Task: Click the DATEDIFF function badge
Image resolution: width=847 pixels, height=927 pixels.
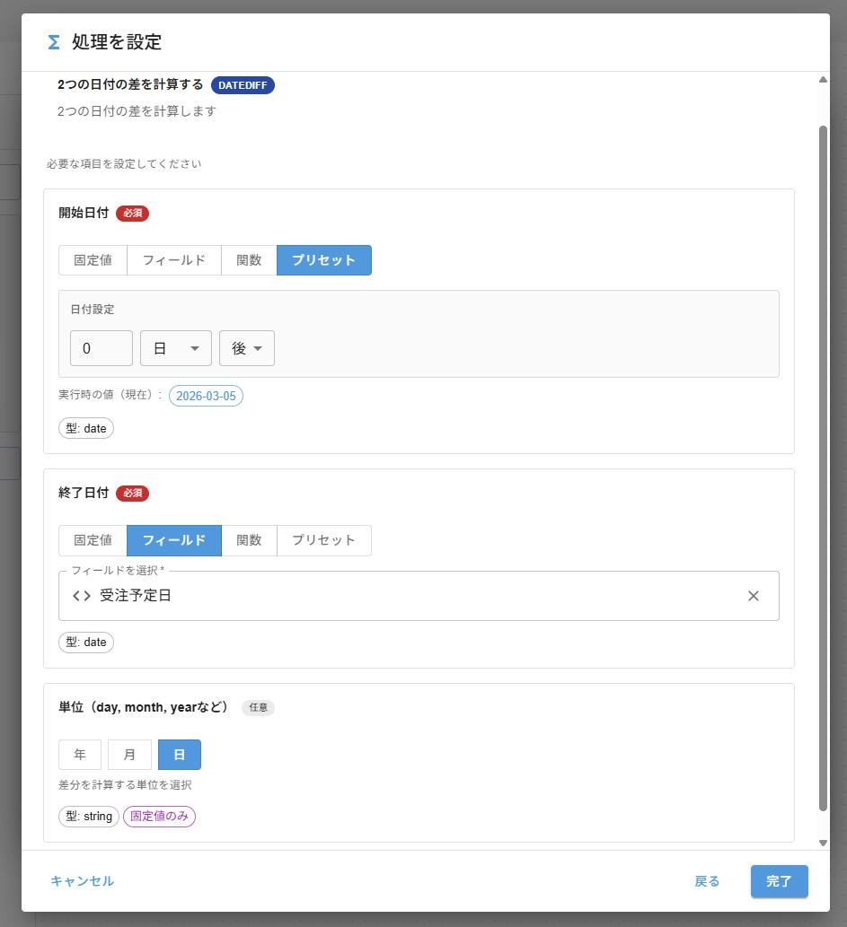Action: coord(242,85)
